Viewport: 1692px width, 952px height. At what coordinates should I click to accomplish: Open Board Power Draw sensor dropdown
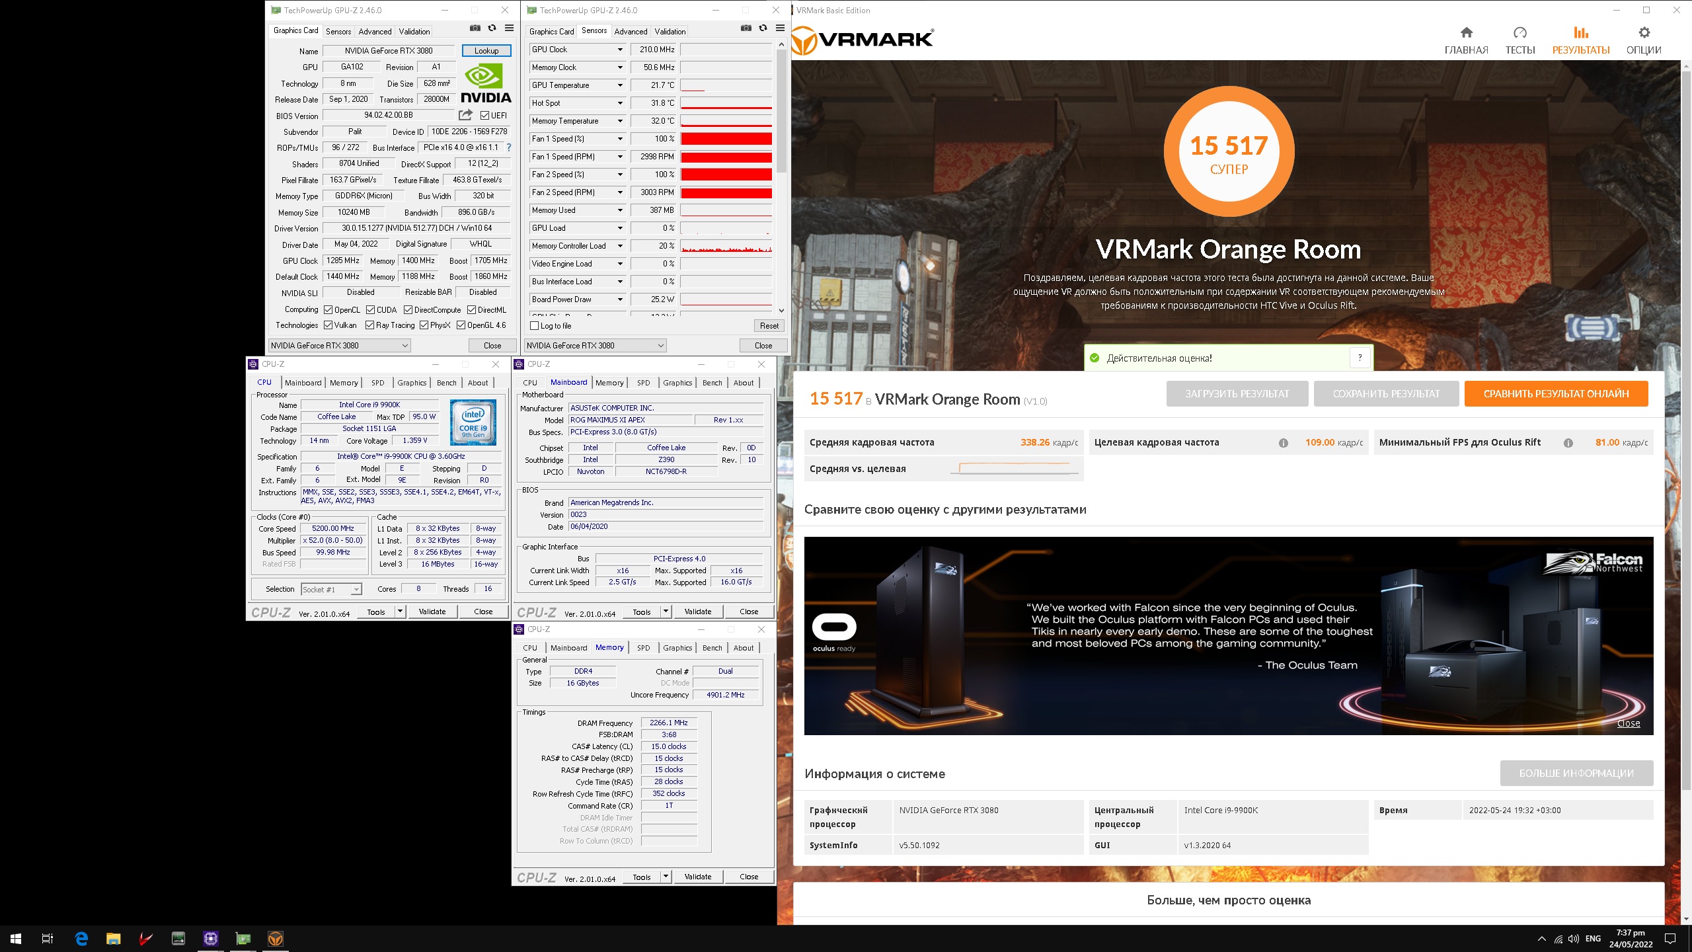[619, 299]
